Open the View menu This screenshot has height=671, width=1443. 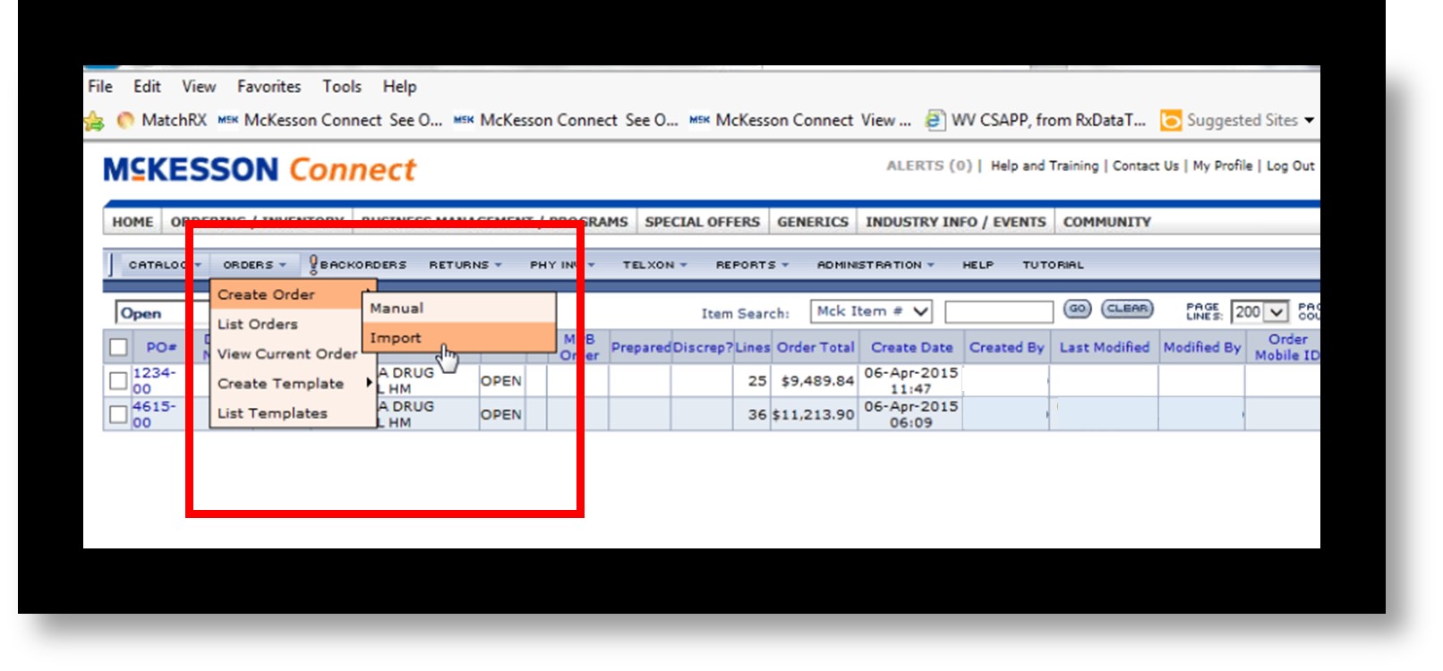tap(199, 87)
